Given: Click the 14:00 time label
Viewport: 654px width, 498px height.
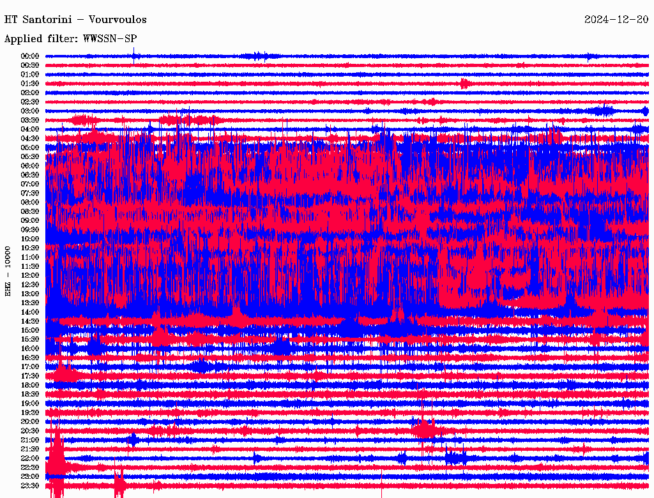Looking at the screenshot, I should (x=30, y=312).
